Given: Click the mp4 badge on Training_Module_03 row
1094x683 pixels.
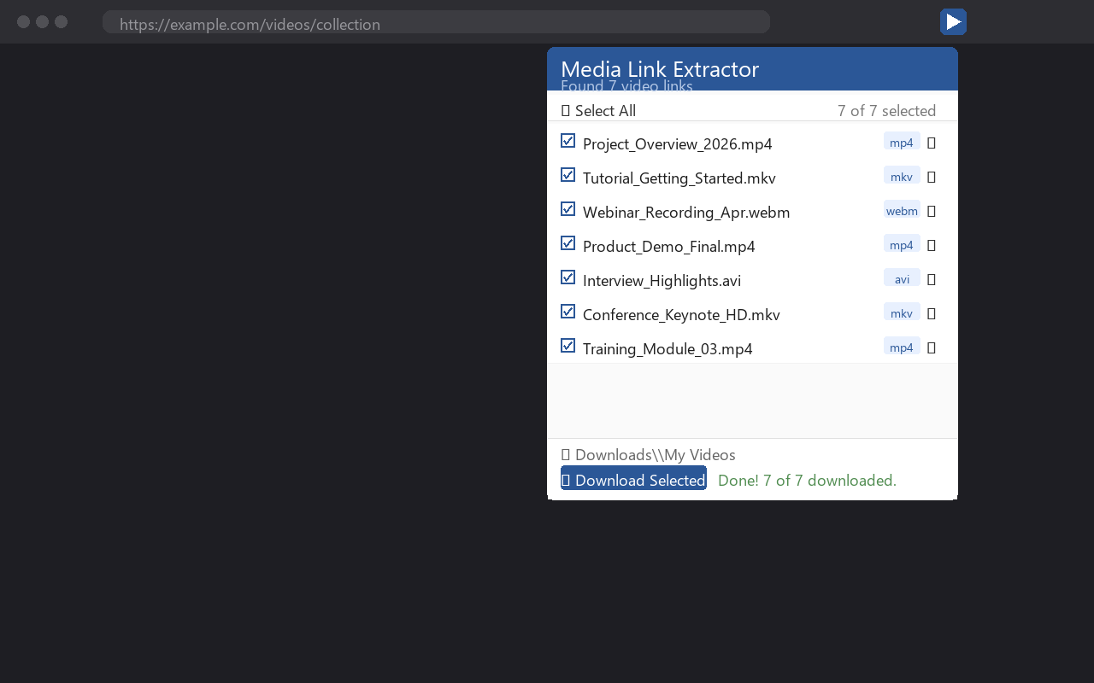Looking at the screenshot, I should pos(902,347).
